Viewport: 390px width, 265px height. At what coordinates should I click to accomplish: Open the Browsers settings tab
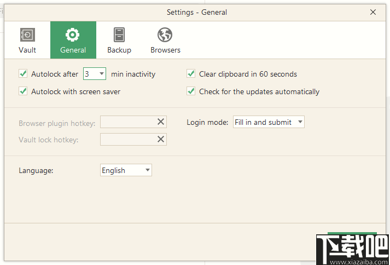[165, 40]
